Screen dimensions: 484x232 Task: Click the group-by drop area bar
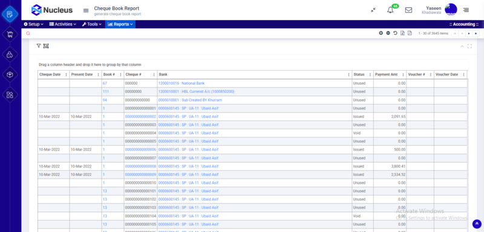253,65
